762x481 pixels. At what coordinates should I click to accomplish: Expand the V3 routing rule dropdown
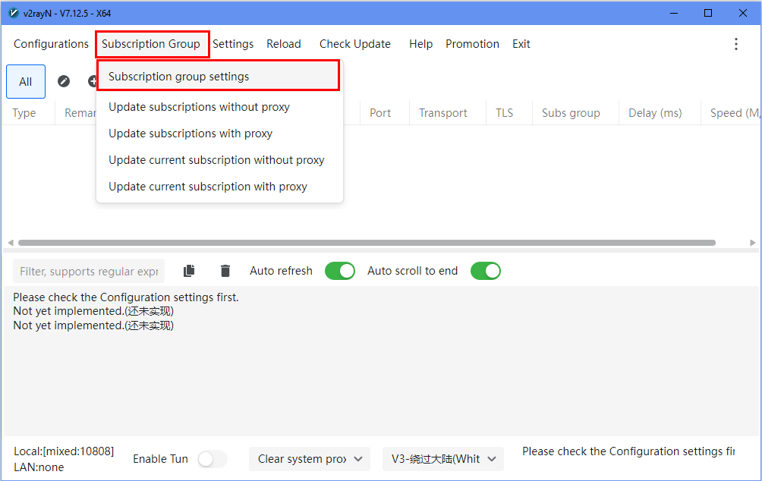[442, 459]
